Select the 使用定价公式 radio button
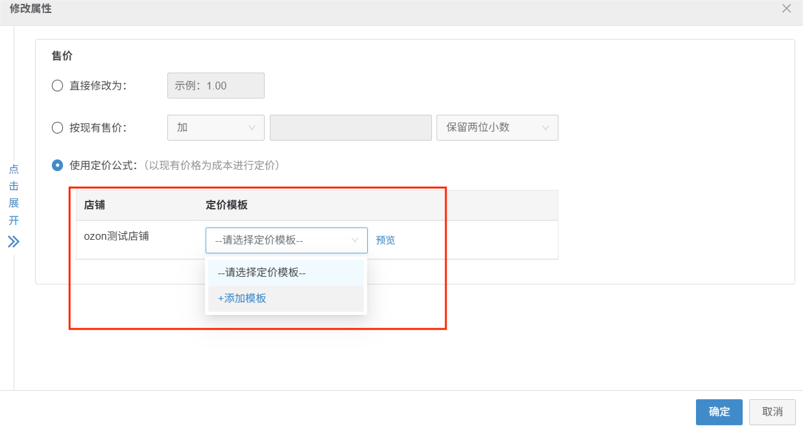This screenshot has height=431, width=803. (x=57, y=165)
